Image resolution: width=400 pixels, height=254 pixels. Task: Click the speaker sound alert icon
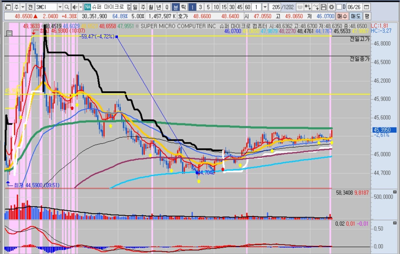click(x=75, y=7)
